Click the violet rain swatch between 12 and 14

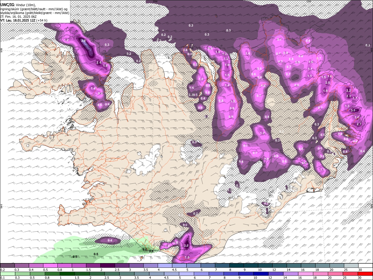click(x=276, y=274)
